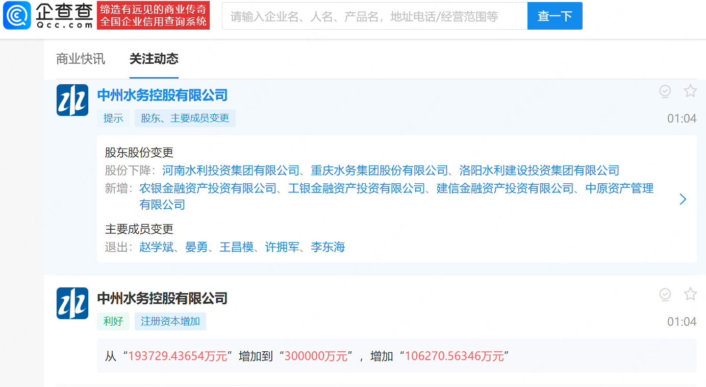This screenshot has height=387, width=706.
Task: Open 王昌模 person link
Action: coord(237,247)
